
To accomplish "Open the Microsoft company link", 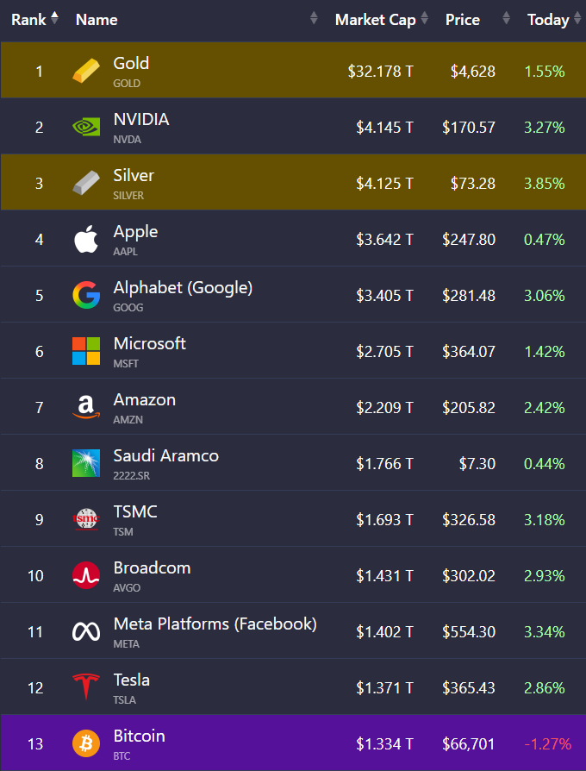I will pos(149,343).
